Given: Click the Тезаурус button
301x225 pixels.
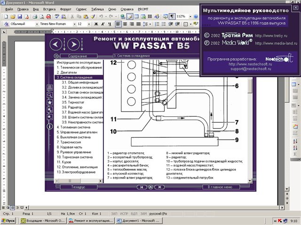Looking at the screenshot, I should pyautogui.click(x=79, y=187).
